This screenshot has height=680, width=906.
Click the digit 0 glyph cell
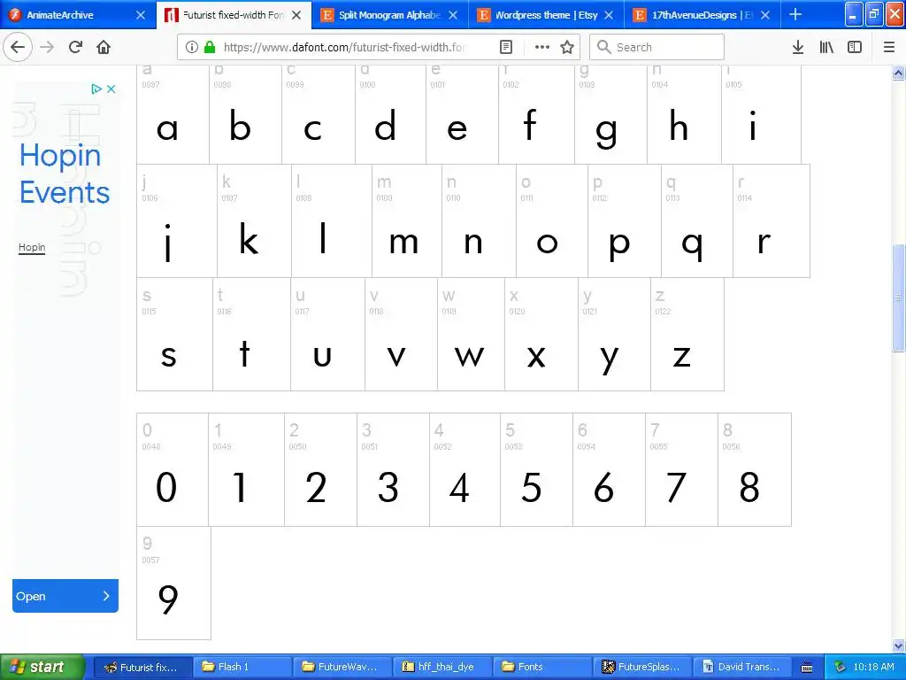click(173, 469)
